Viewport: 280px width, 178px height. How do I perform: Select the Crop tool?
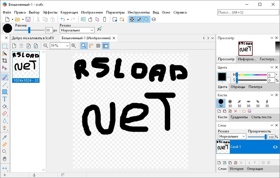5,61
